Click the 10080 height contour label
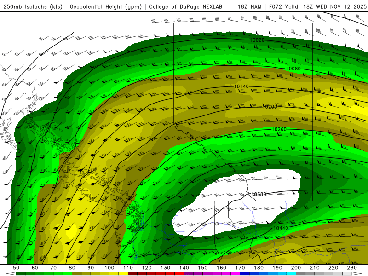The height and width of the screenshot is (276, 368). [x=293, y=69]
